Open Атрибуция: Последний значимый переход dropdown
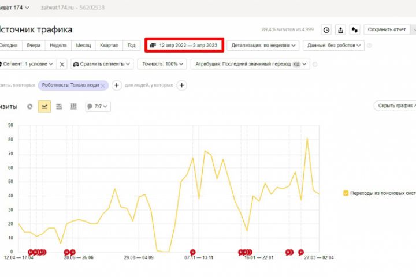This screenshot has height=277, width=416. tap(250, 64)
